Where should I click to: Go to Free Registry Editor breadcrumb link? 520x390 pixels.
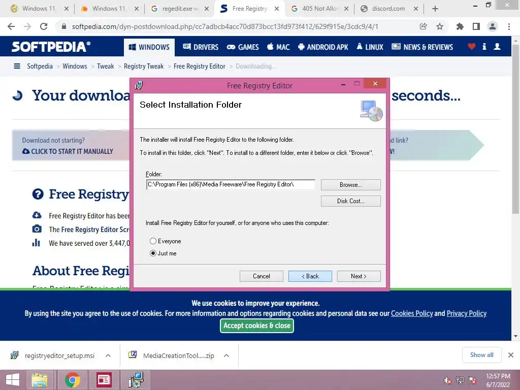(199, 67)
